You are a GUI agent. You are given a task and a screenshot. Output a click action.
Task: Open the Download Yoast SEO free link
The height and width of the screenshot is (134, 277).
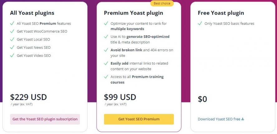point(219,119)
